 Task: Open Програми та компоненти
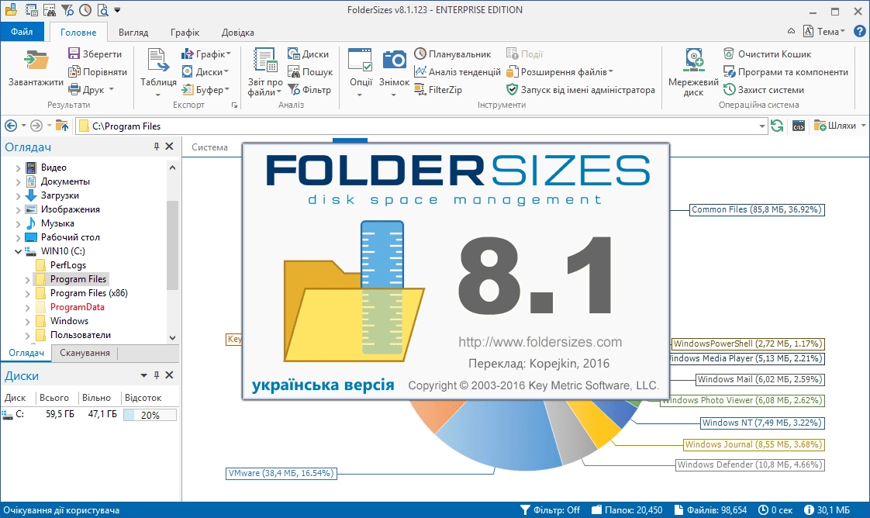point(785,71)
